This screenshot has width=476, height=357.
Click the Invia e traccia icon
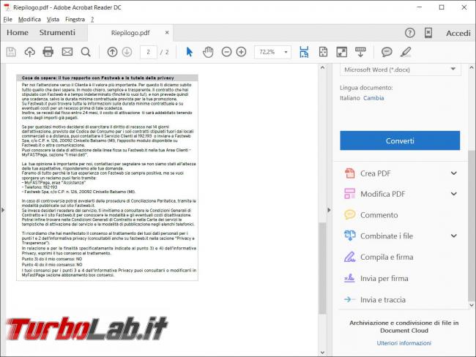point(350,299)
